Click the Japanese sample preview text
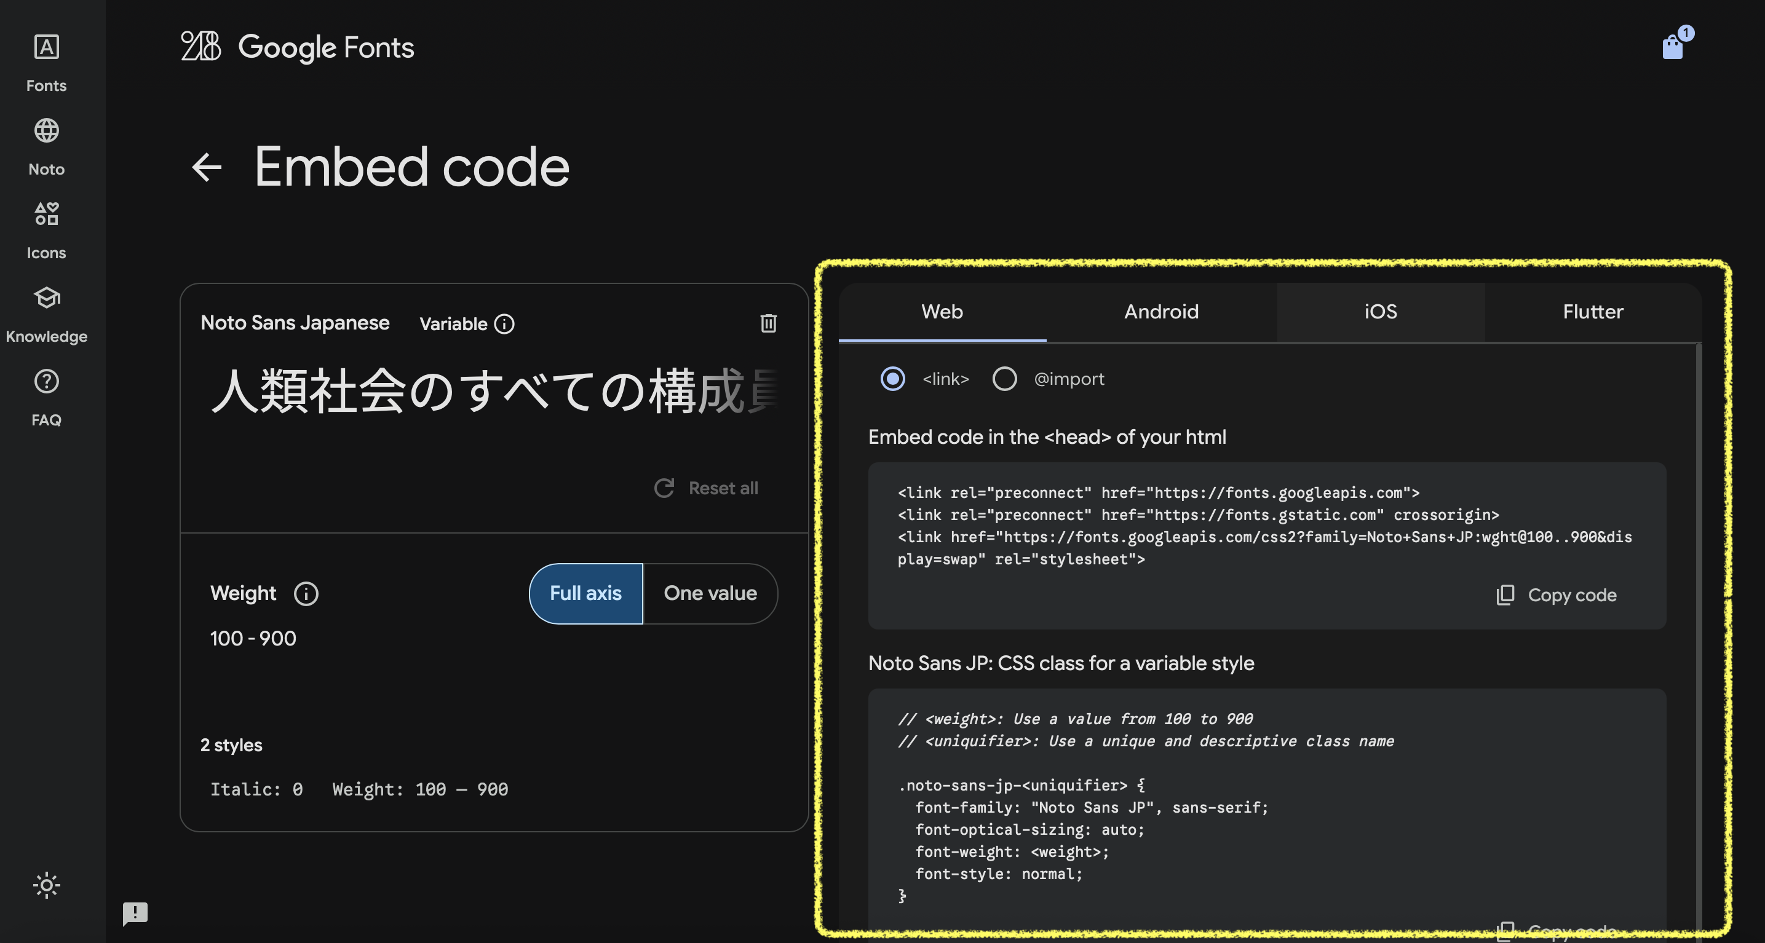The height and width of the screenshot is (943, 1765). [x=494, y=390]
